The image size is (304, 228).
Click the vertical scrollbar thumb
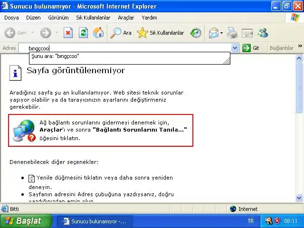(299, 87)
